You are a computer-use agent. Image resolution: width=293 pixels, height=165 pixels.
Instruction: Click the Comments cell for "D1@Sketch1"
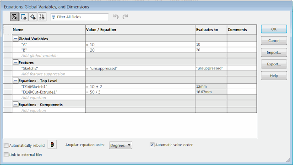coord(242,86)
